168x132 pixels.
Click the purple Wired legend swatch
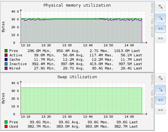tap(6, 68)
